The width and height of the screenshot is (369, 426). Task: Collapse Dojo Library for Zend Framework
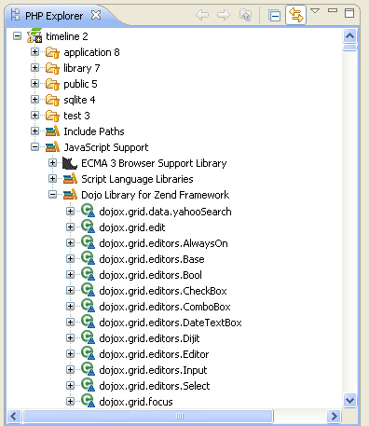point(52,195)
